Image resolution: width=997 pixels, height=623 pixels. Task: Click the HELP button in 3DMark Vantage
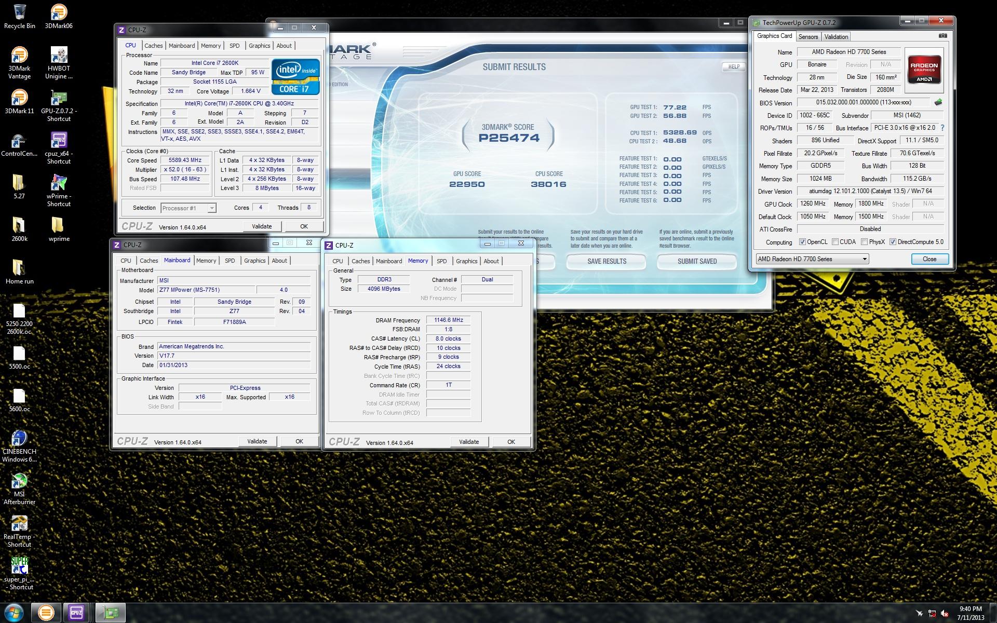coord(733,66)
